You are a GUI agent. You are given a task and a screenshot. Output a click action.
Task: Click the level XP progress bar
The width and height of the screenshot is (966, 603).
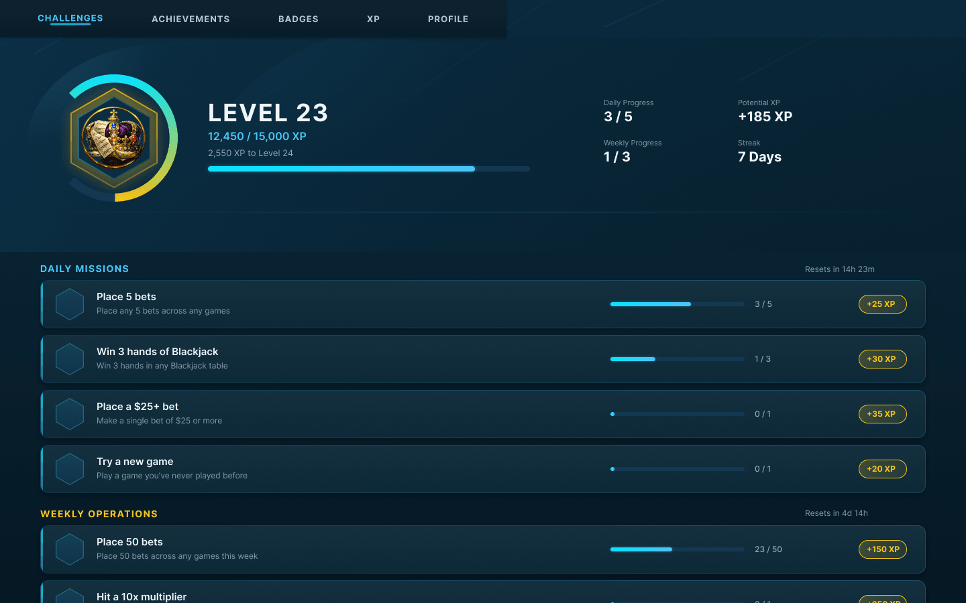point(369,169)
